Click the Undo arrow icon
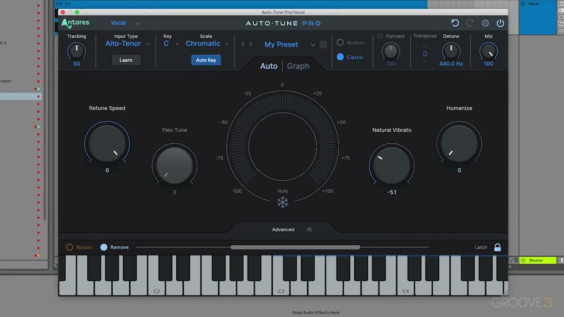This screenshot has height=317, width=564. [x=455, y=23]
